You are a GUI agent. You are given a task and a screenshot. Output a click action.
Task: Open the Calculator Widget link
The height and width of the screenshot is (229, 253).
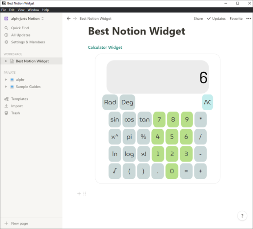pos(105,47)
